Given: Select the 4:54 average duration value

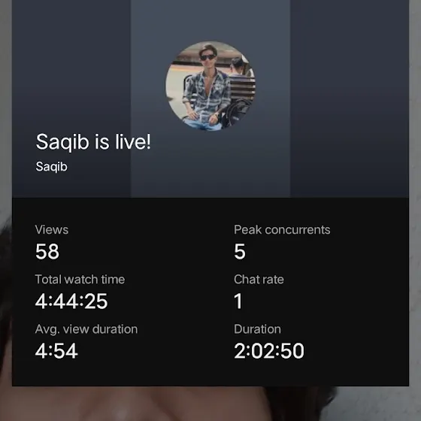Looking at the screenshot, I should (x=56, y=351).
